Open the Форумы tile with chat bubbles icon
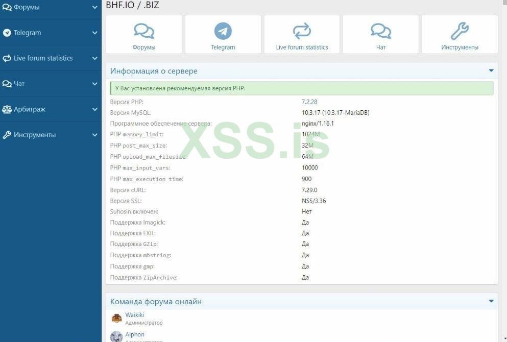 (x=144, y=34)
